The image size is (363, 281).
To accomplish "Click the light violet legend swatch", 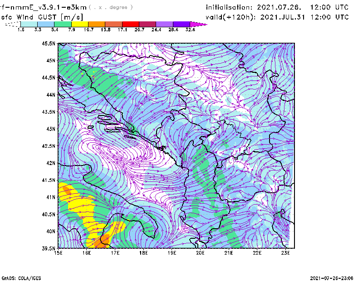I will click(x=165, y=24).
